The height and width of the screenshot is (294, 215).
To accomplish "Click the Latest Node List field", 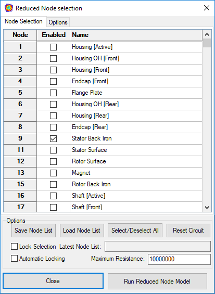I will [x=158, y=246].
